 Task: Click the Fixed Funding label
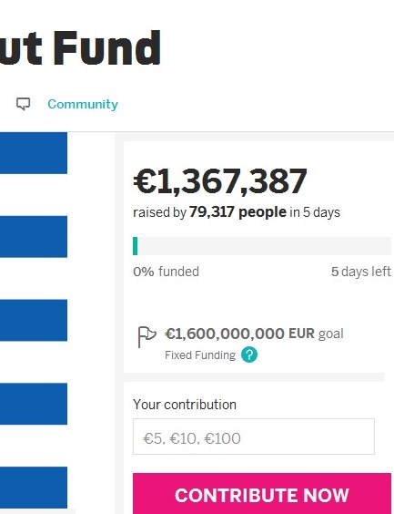(x=200, y=355)
